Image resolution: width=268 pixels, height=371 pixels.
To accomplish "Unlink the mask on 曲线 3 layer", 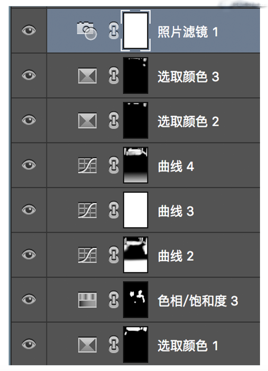I will [x=114, y=210].
